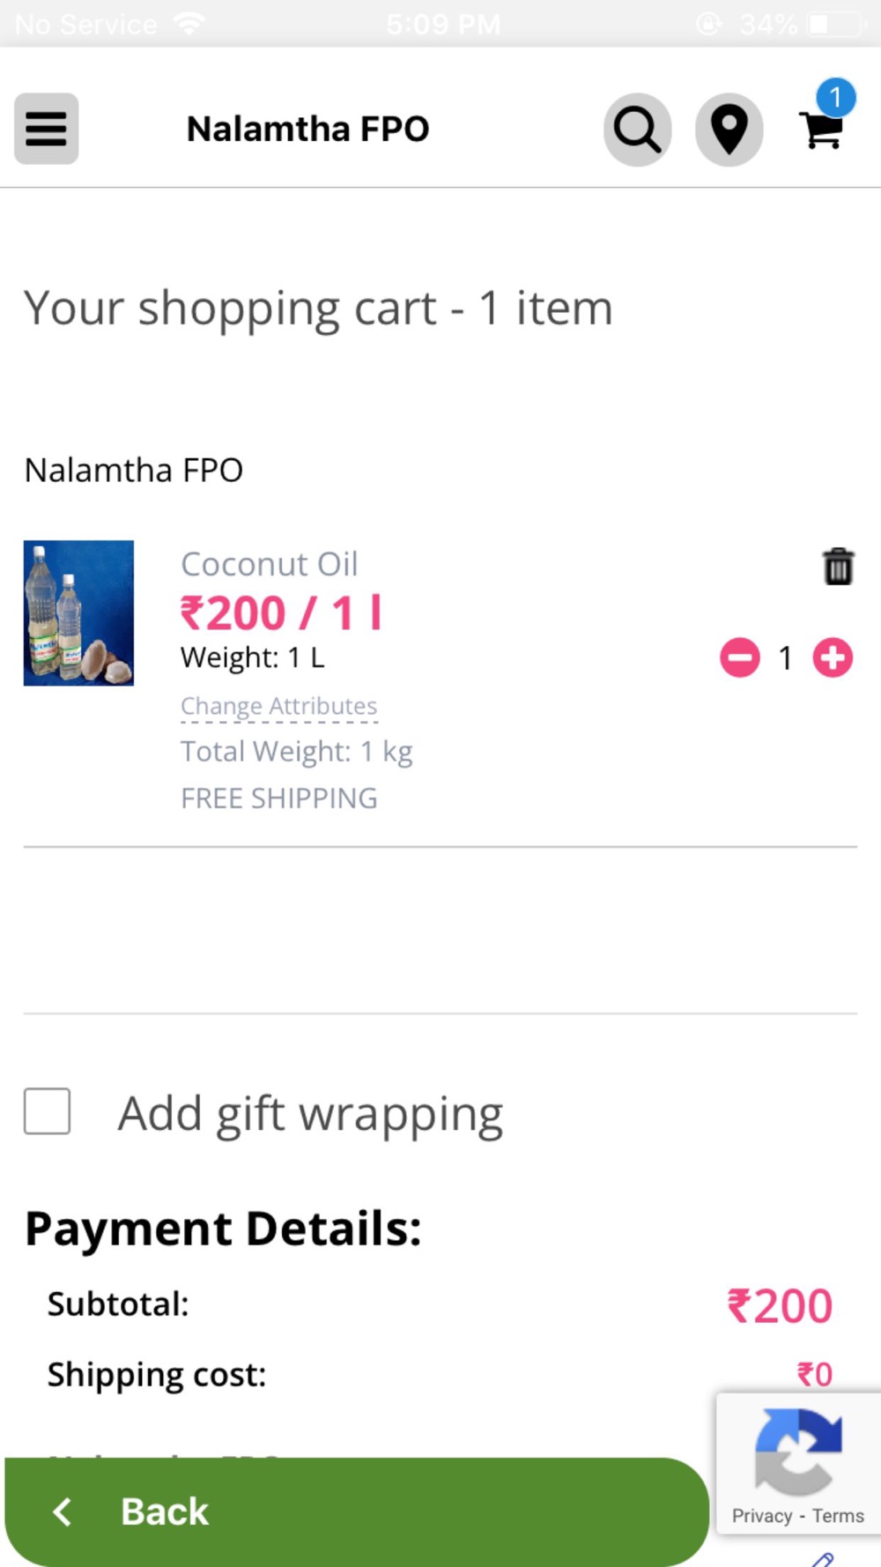Image resolution: width=881 pixels, height=1567 pixels.
Task: Open the Coconut Oil product thumbnail
Action: tap(78, 613)
